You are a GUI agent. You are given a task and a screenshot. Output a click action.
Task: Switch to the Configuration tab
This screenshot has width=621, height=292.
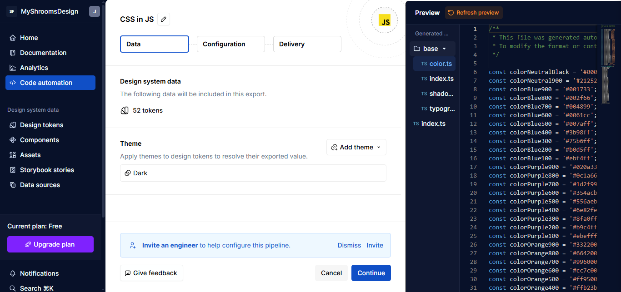230,44
